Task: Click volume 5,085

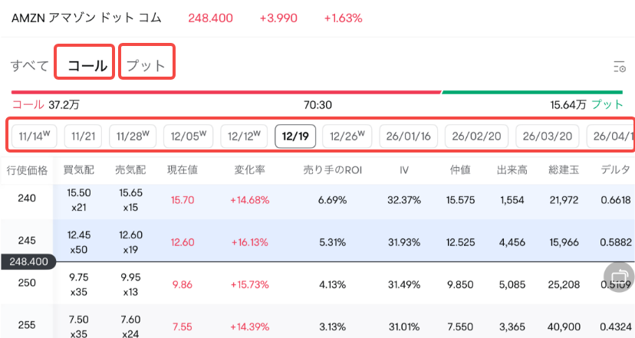Action: click(512, 284)
